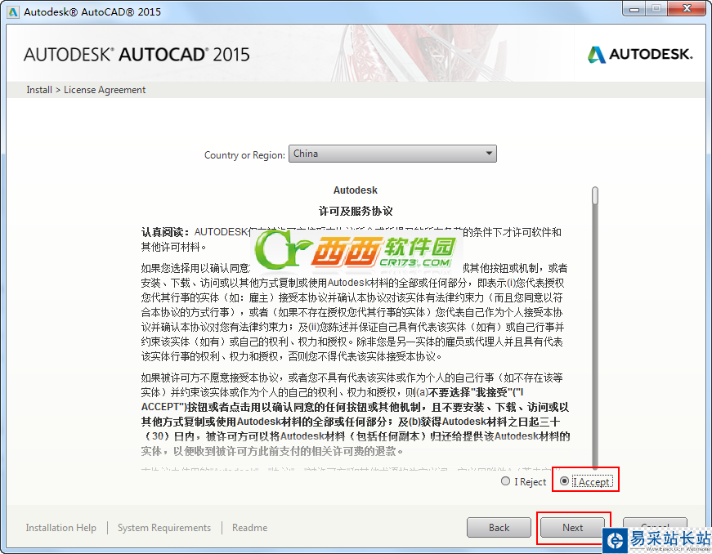Open the Installation Help link
The height and width of the screenshot is (554, 712).
pos(60,528)
